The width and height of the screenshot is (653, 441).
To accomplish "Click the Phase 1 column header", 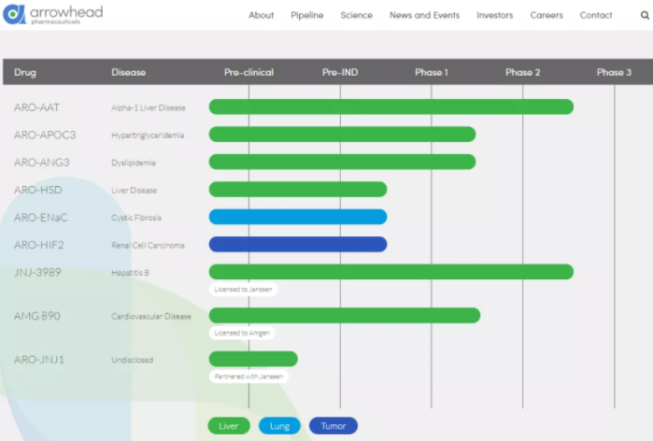I will click(x=432, y=73).
